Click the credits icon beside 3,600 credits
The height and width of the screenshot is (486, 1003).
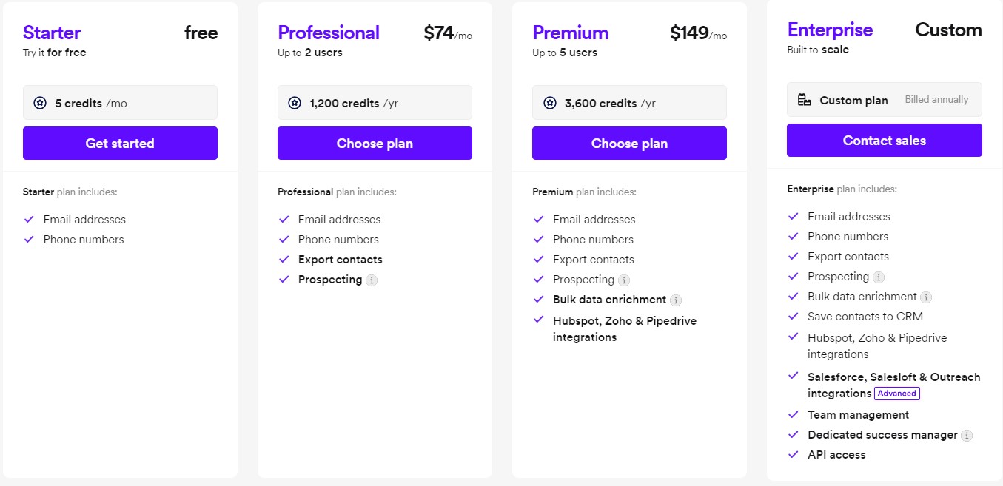tap(549, 103)
